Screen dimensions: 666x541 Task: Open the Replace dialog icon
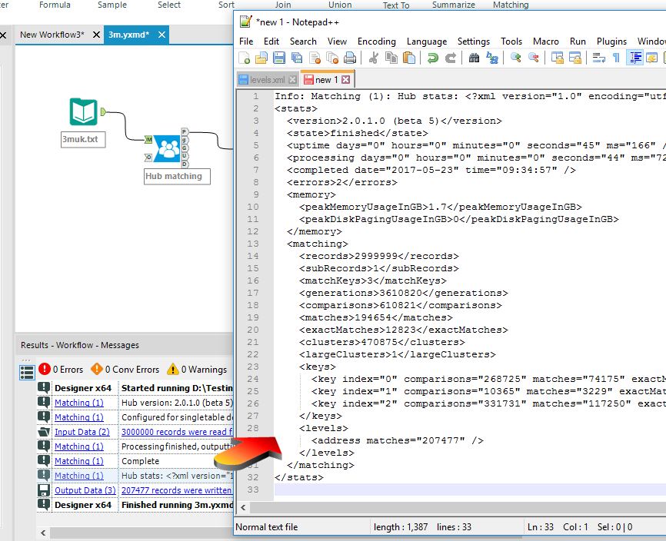click(492, 58)
